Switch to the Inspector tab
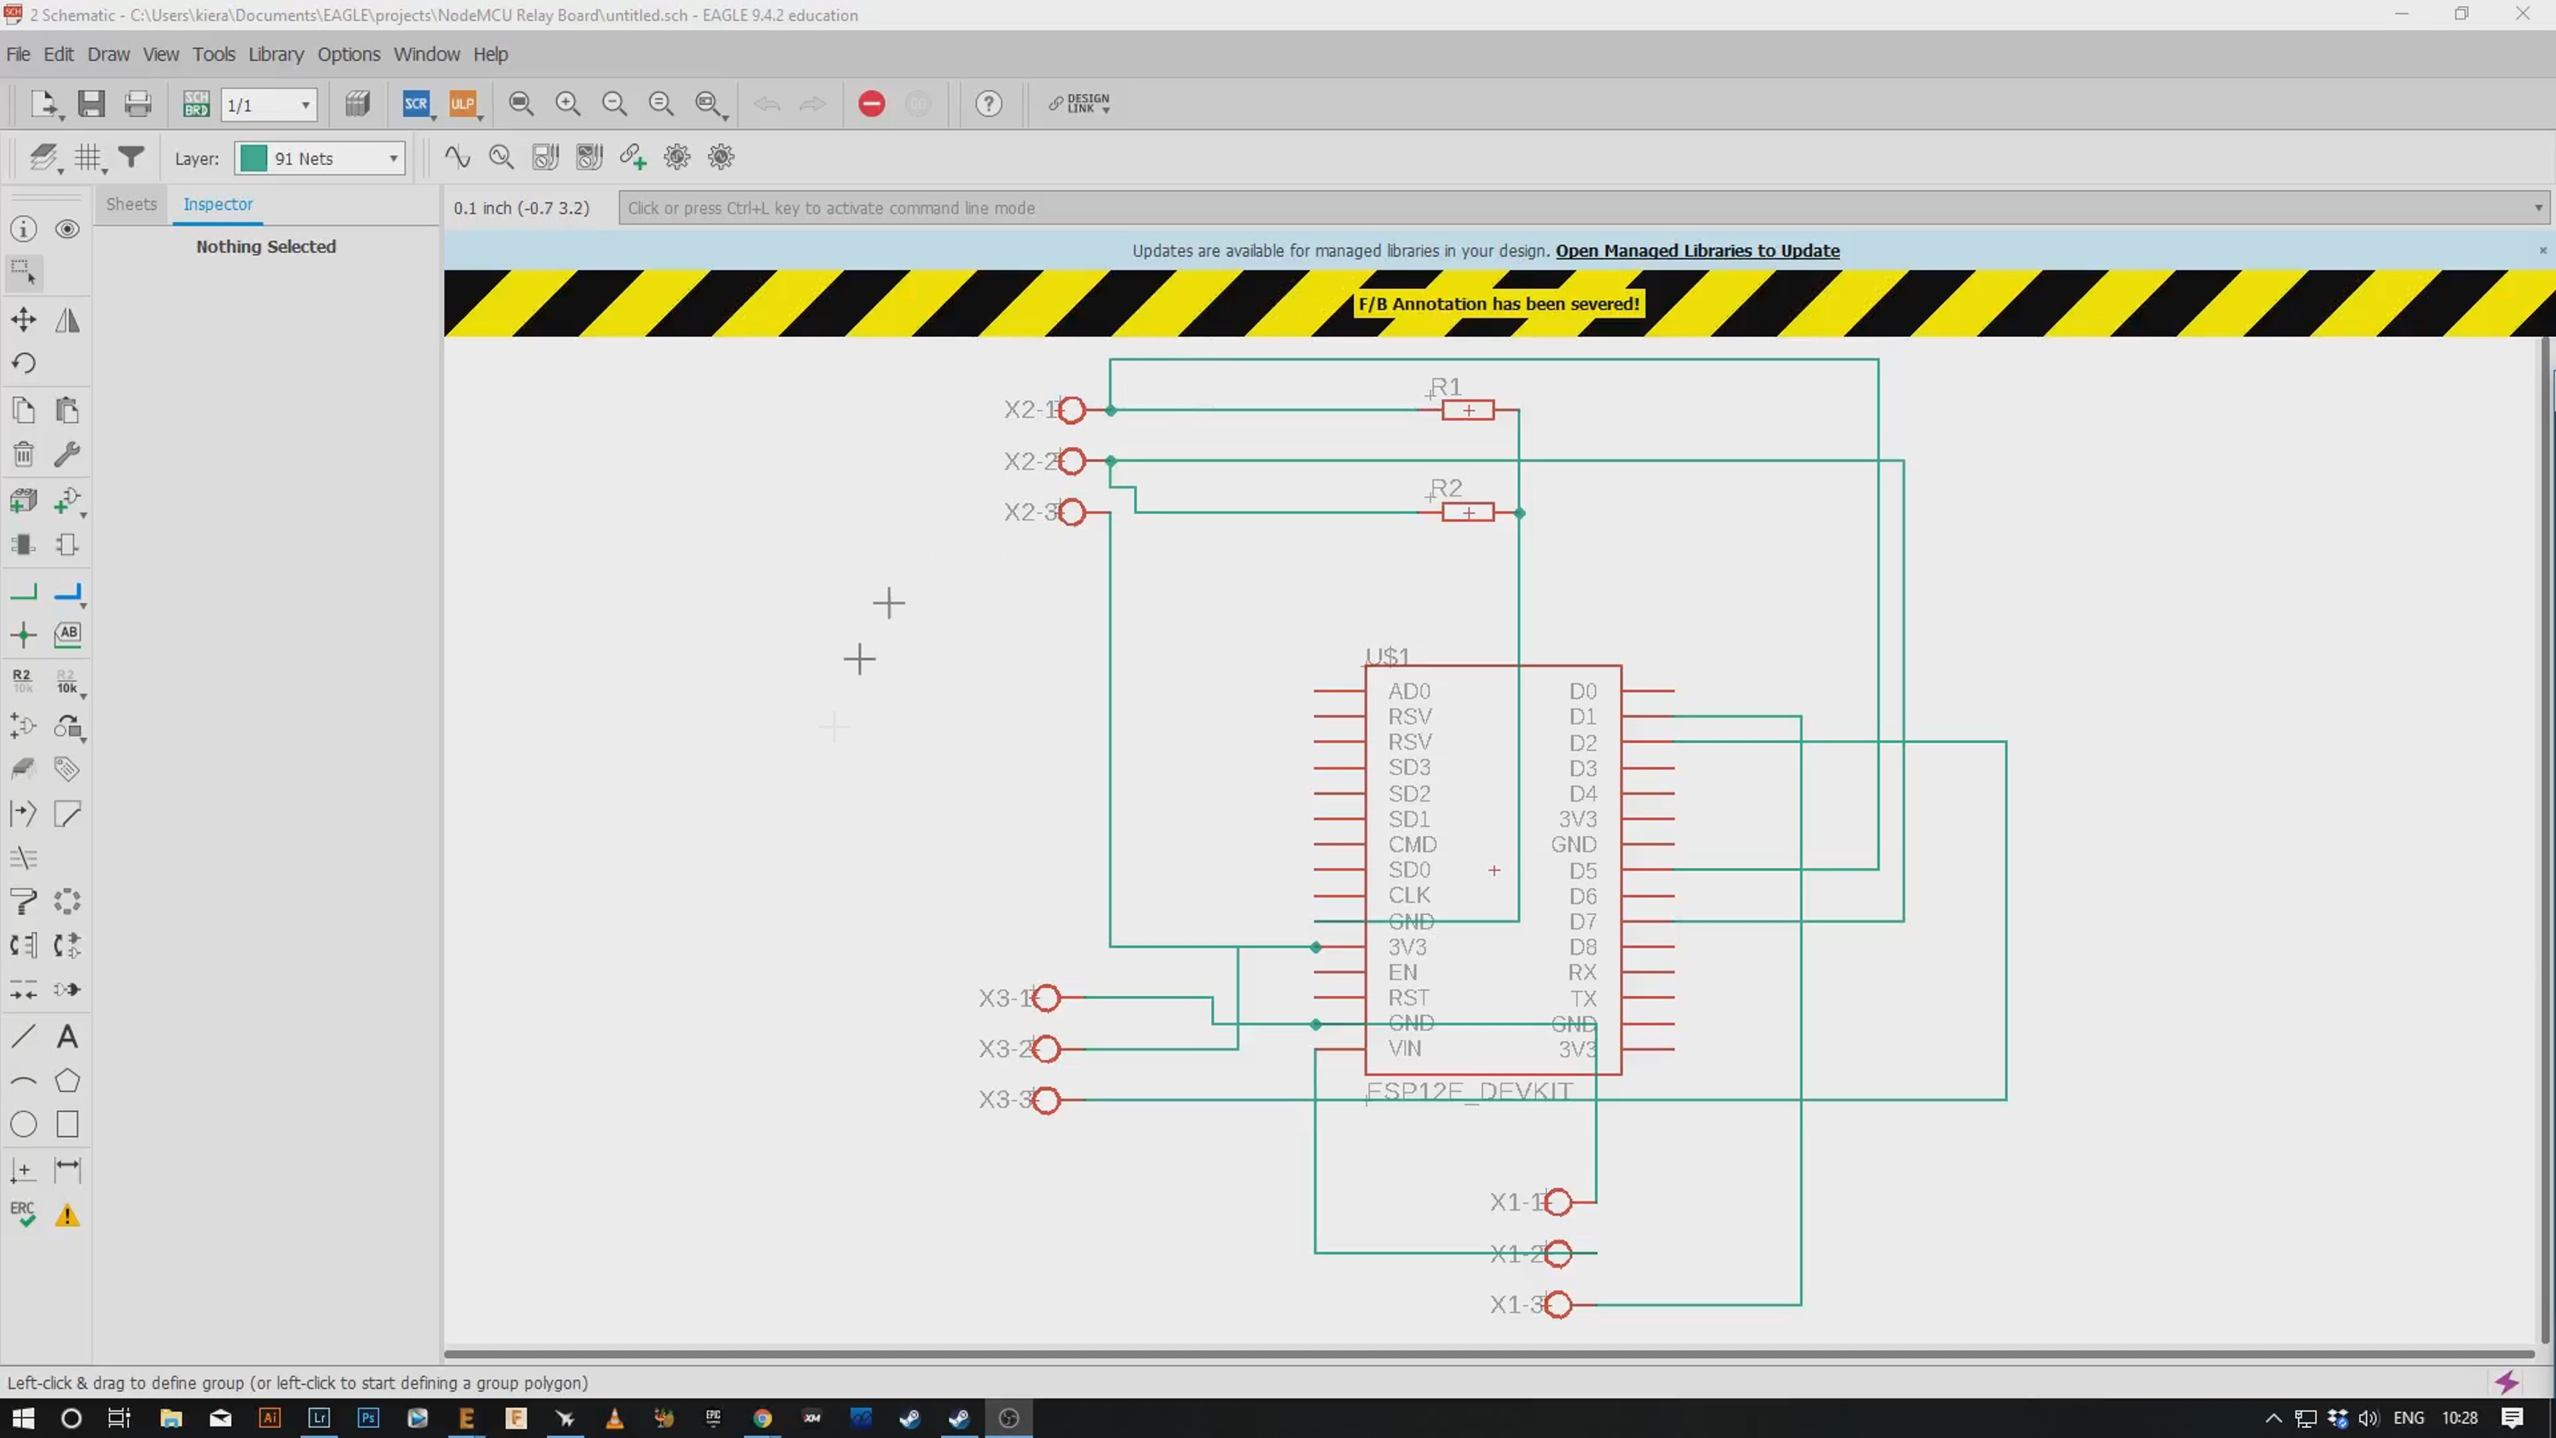Screen dimensions: 2556x1438 217,204
